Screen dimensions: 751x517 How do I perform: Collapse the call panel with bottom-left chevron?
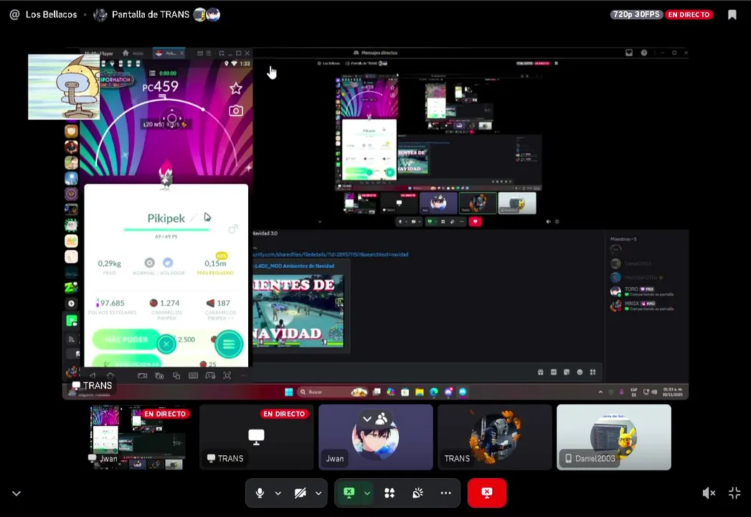[x=16, y=493]
